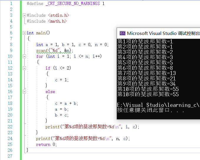Click line number 22 in the gutter
The width and height of the screenshot is (200, 160).
point(10,127)
